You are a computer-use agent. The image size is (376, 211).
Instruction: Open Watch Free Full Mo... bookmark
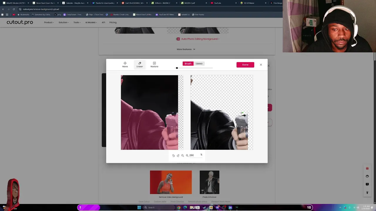pyautogui.click(x=142, y=15)
